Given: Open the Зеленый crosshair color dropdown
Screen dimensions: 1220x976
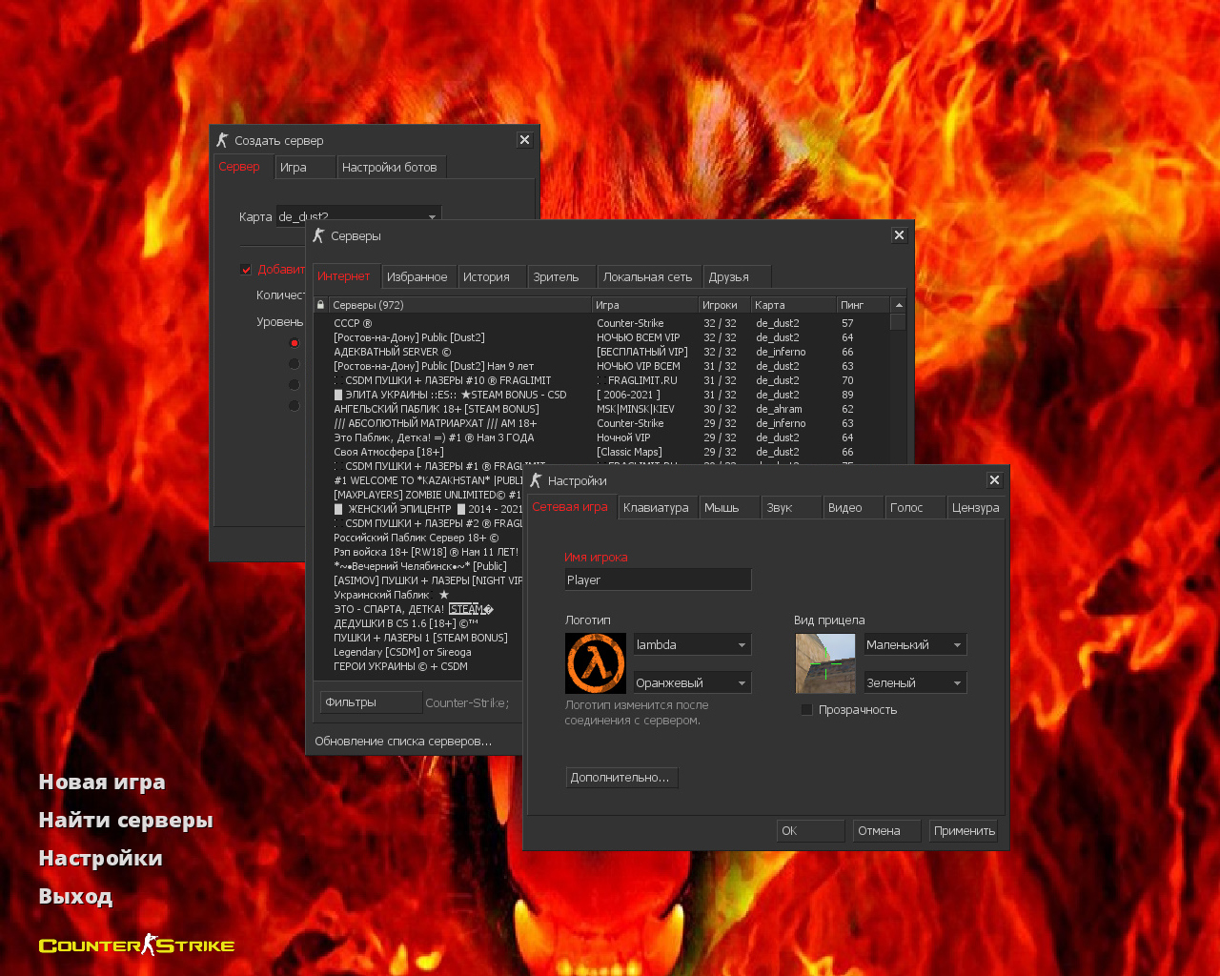Looking at the screenshot, I should [x=915, y=683].
